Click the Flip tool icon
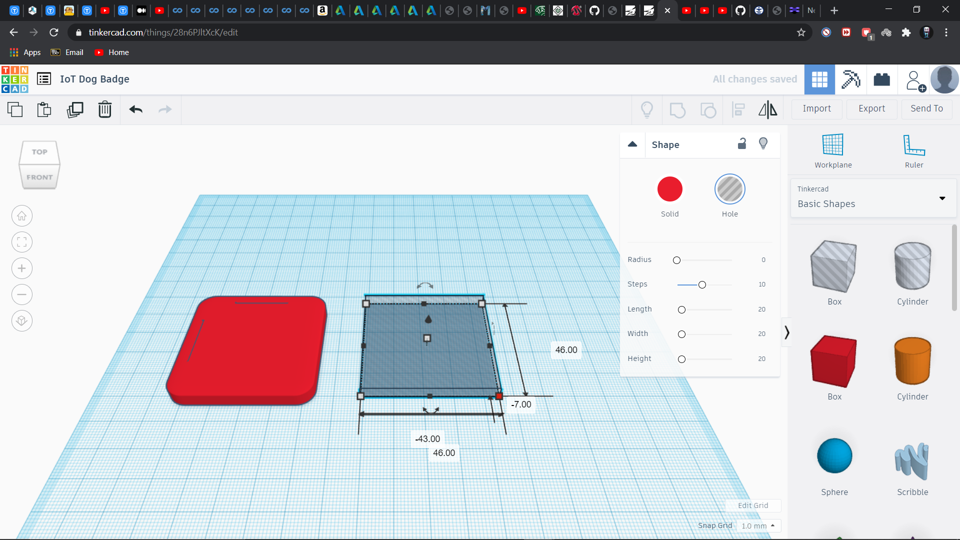This screenshot has width=960, height=540. [767, 109]
